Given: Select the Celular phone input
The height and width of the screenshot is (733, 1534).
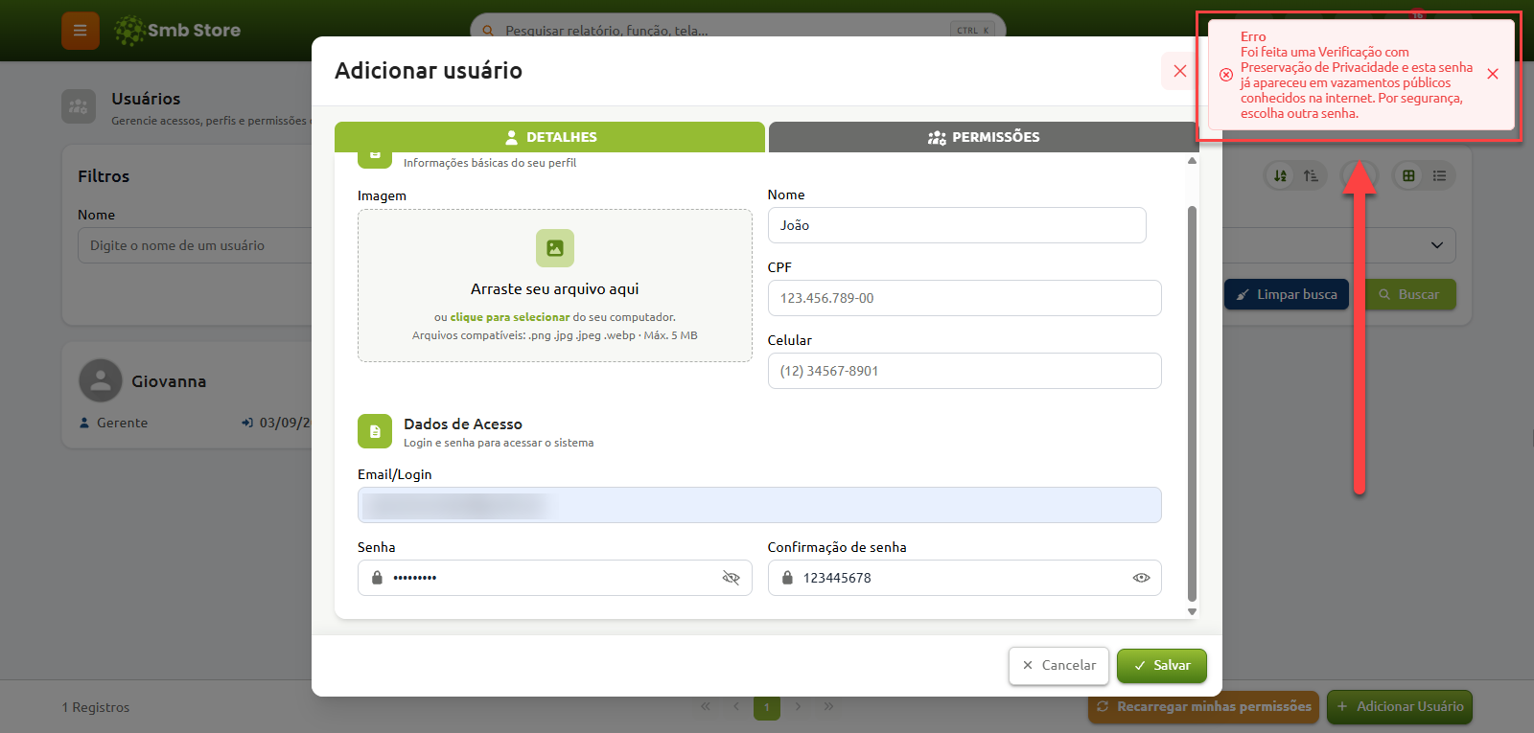Looking at the screenshot, I should click(x=965, y=371).
